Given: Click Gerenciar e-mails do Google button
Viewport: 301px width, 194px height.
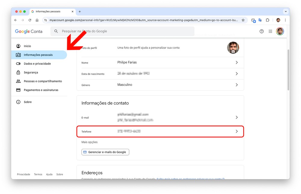Looking at the screenshot, I should click(x=105, y=152).
